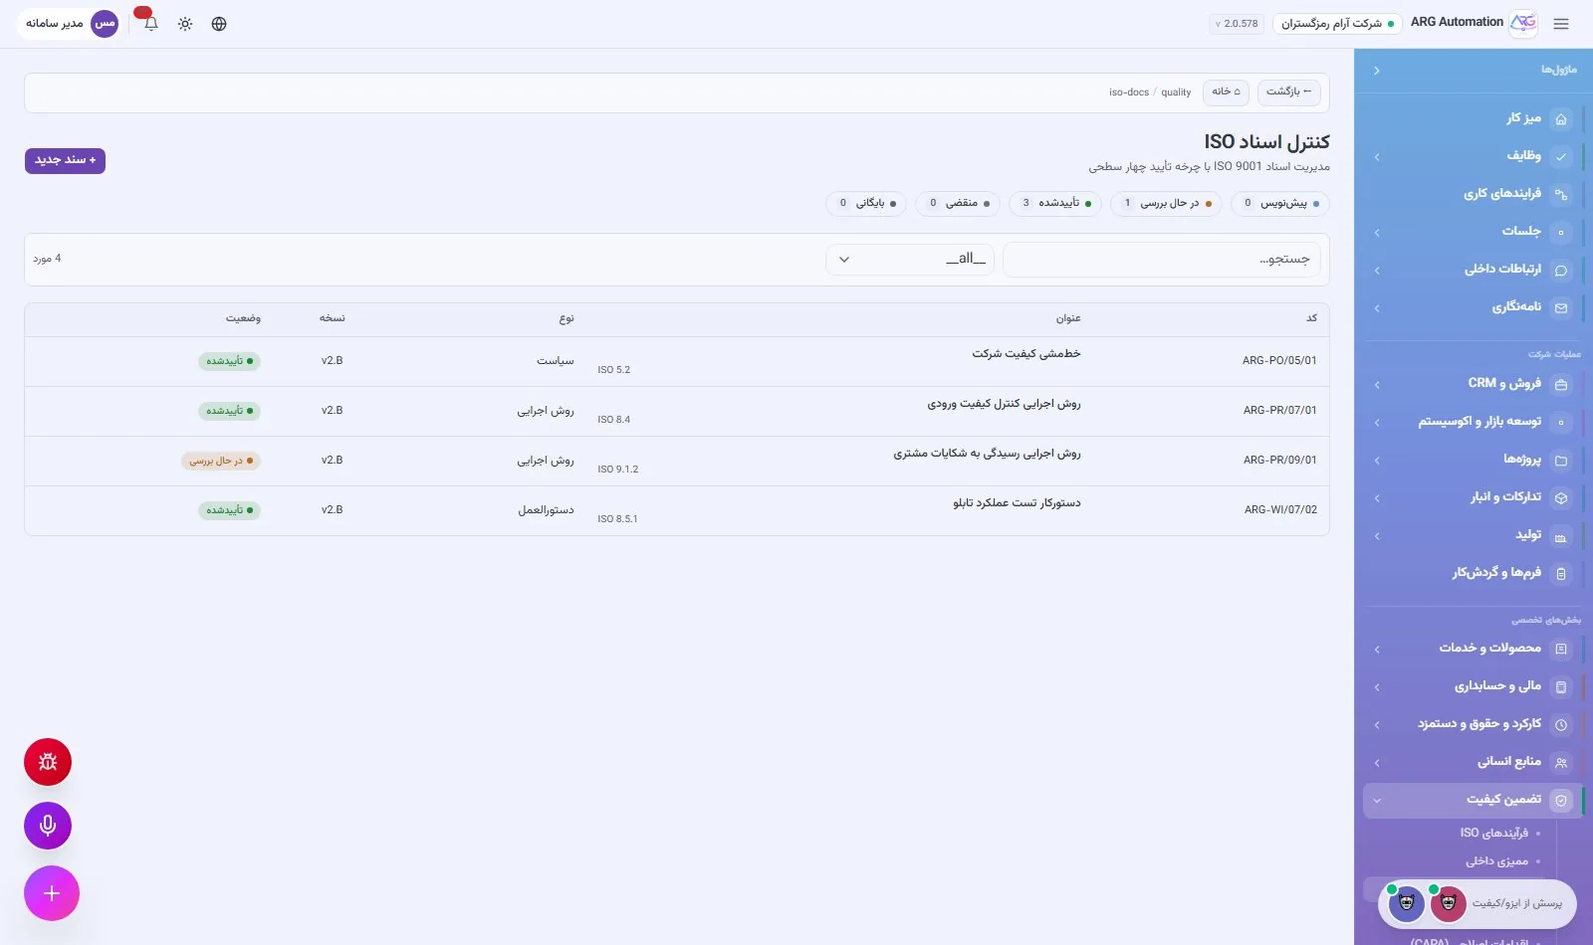Open the «میز کار» menu item
1593x945 pixels.
[x=1473, y=118]
